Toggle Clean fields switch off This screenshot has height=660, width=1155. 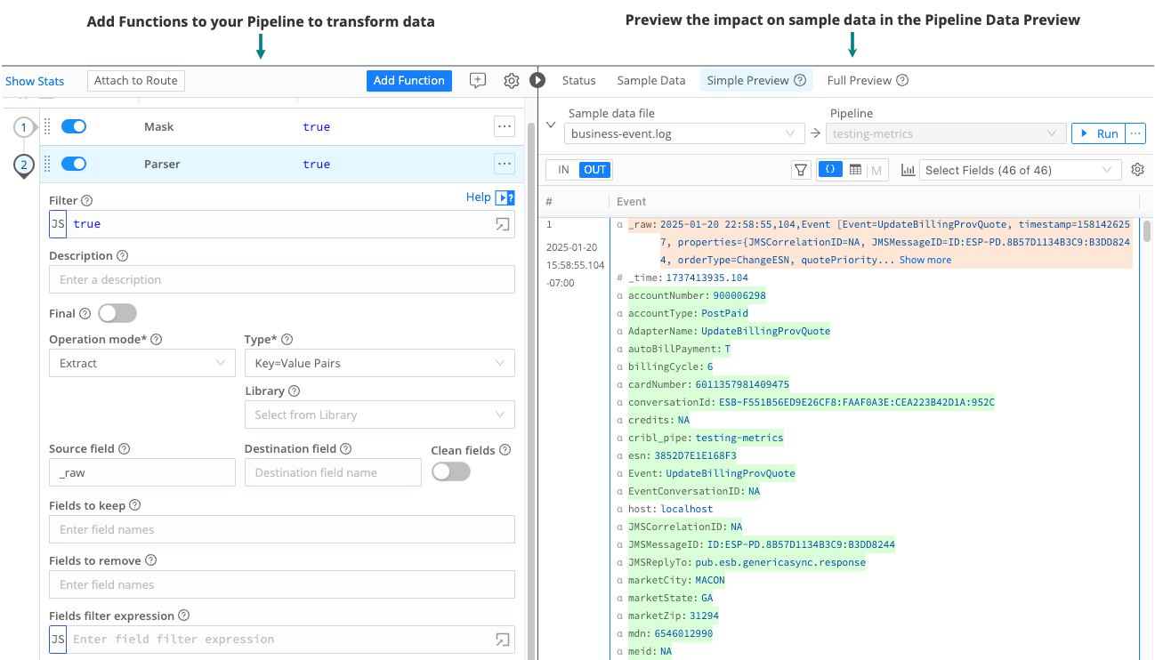[x=450, y=471]
